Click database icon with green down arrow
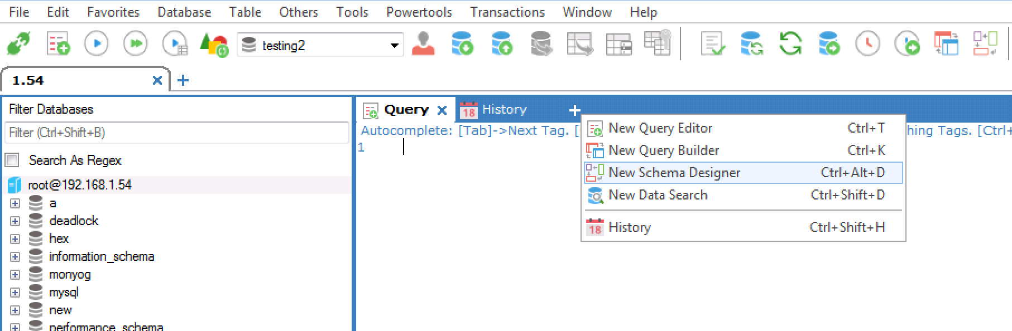The image size is (1012, 331). [x=462, y=44]
